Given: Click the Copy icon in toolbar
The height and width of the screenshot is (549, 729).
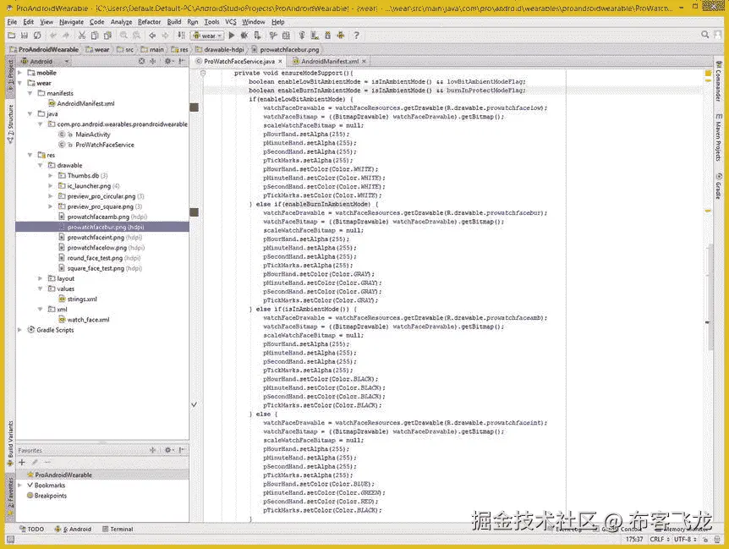Looking at the screenshot, I should [95, 36].
